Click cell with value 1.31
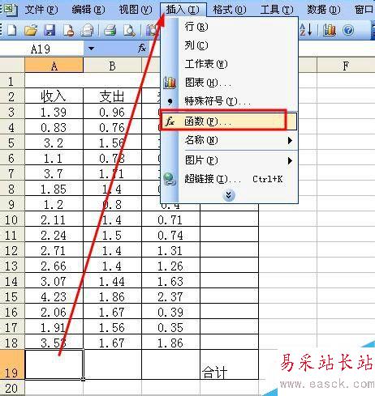The height and width of the screenshot is (396, 375). pos(170,250)
